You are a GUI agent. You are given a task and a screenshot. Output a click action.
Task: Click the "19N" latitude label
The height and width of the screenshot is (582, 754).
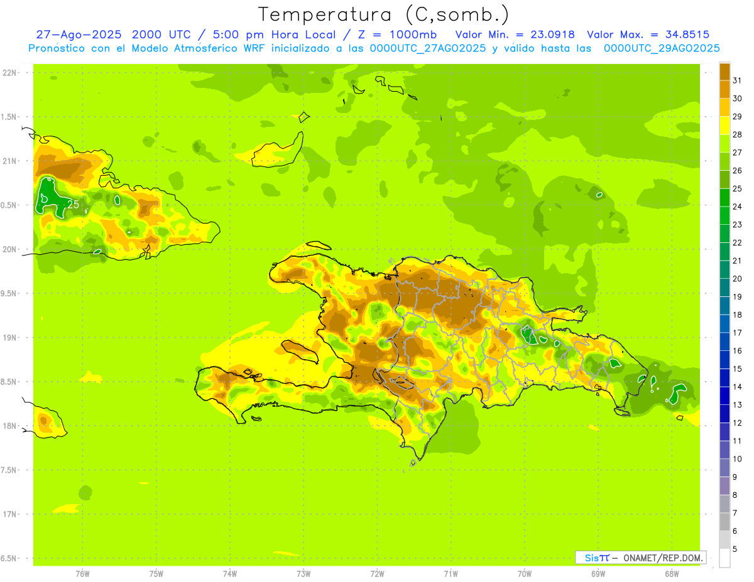pyautogui.click(x=10, y=338)
